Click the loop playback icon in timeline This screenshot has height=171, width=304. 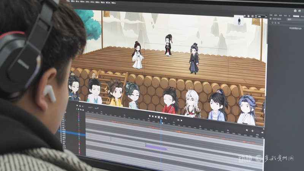click(x=178, y=120)
